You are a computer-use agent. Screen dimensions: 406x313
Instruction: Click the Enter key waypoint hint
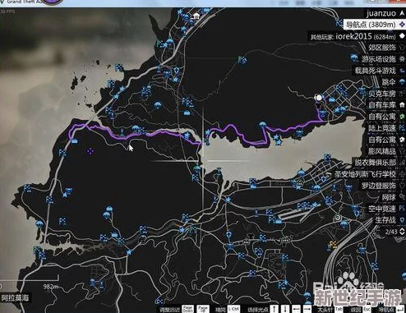(x=400, y=309)
